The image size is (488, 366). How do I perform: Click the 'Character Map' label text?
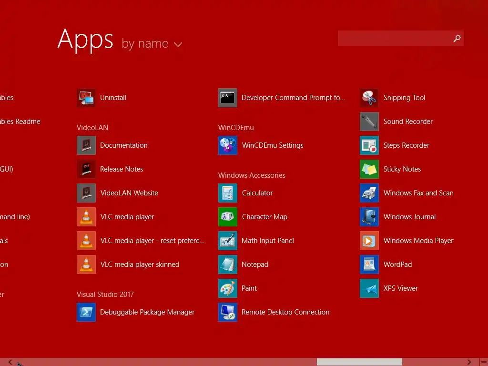click(264, 217)
